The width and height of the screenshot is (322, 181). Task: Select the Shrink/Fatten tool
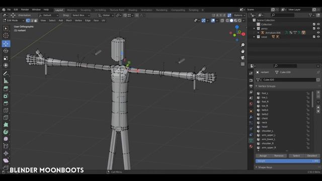6,153
